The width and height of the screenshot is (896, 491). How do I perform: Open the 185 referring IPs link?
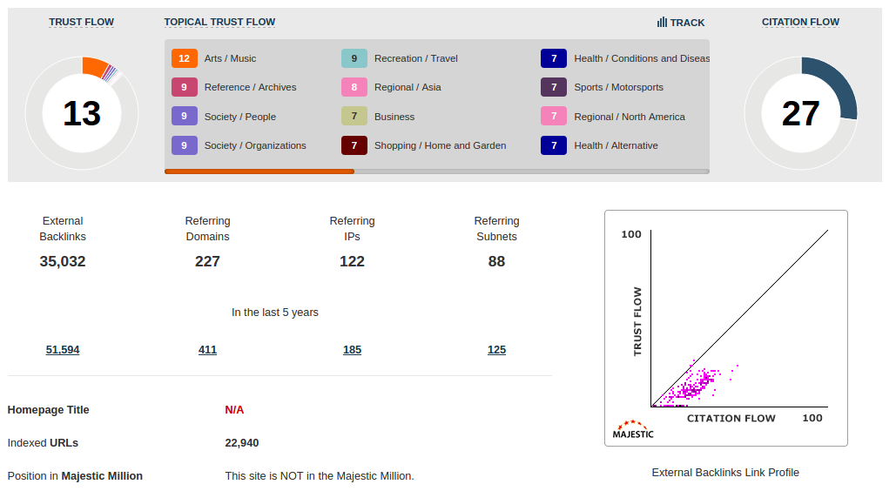coord(352,350)
